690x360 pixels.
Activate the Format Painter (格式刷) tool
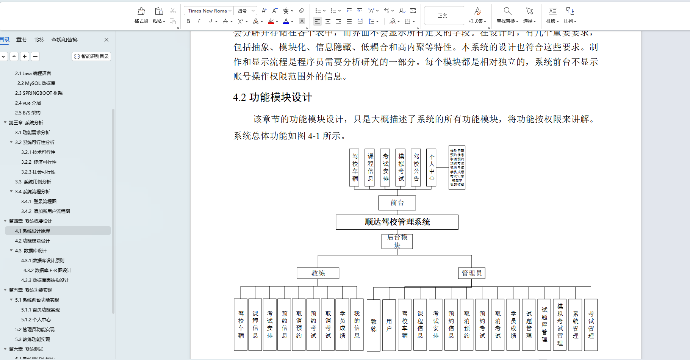(x=141, y=15)
